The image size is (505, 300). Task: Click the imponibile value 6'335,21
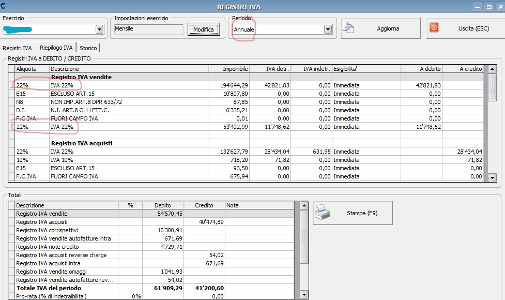point(237,110)
